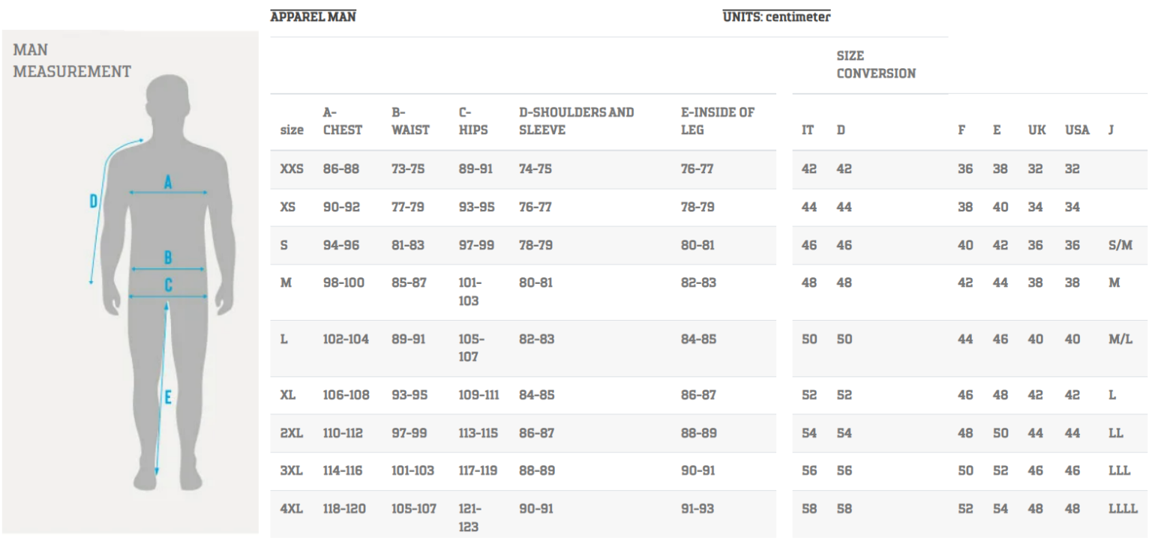Click the S/M Japan size cell
This screenshot has width=1155, height=538.
1120,245
